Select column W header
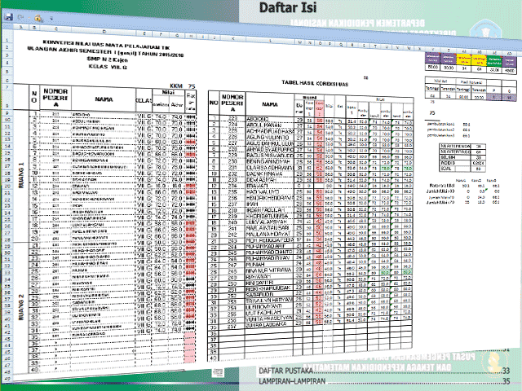The image size is (522, 391). pyautogui.click(x=409, y=48)
